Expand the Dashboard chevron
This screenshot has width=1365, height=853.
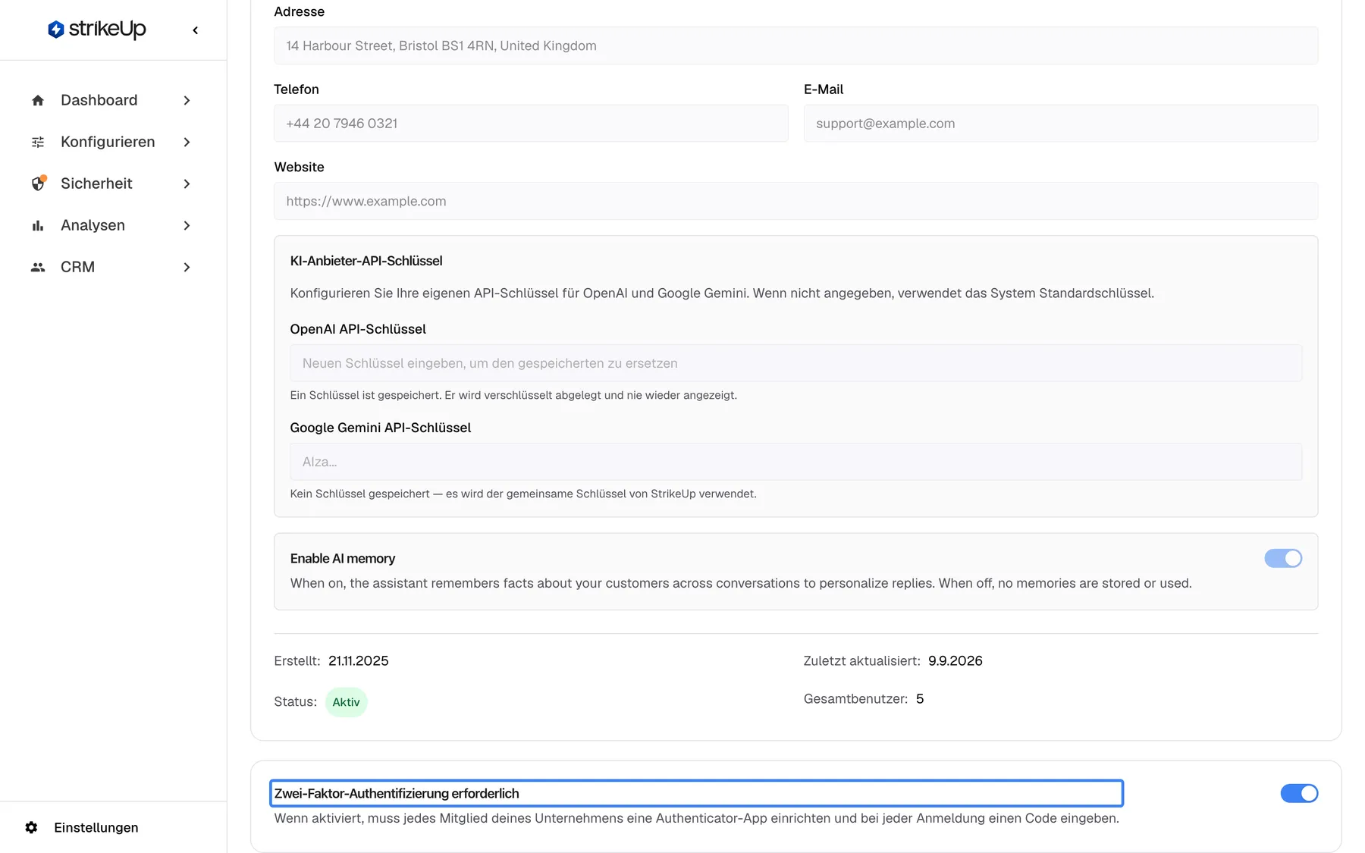pos(187,100)
